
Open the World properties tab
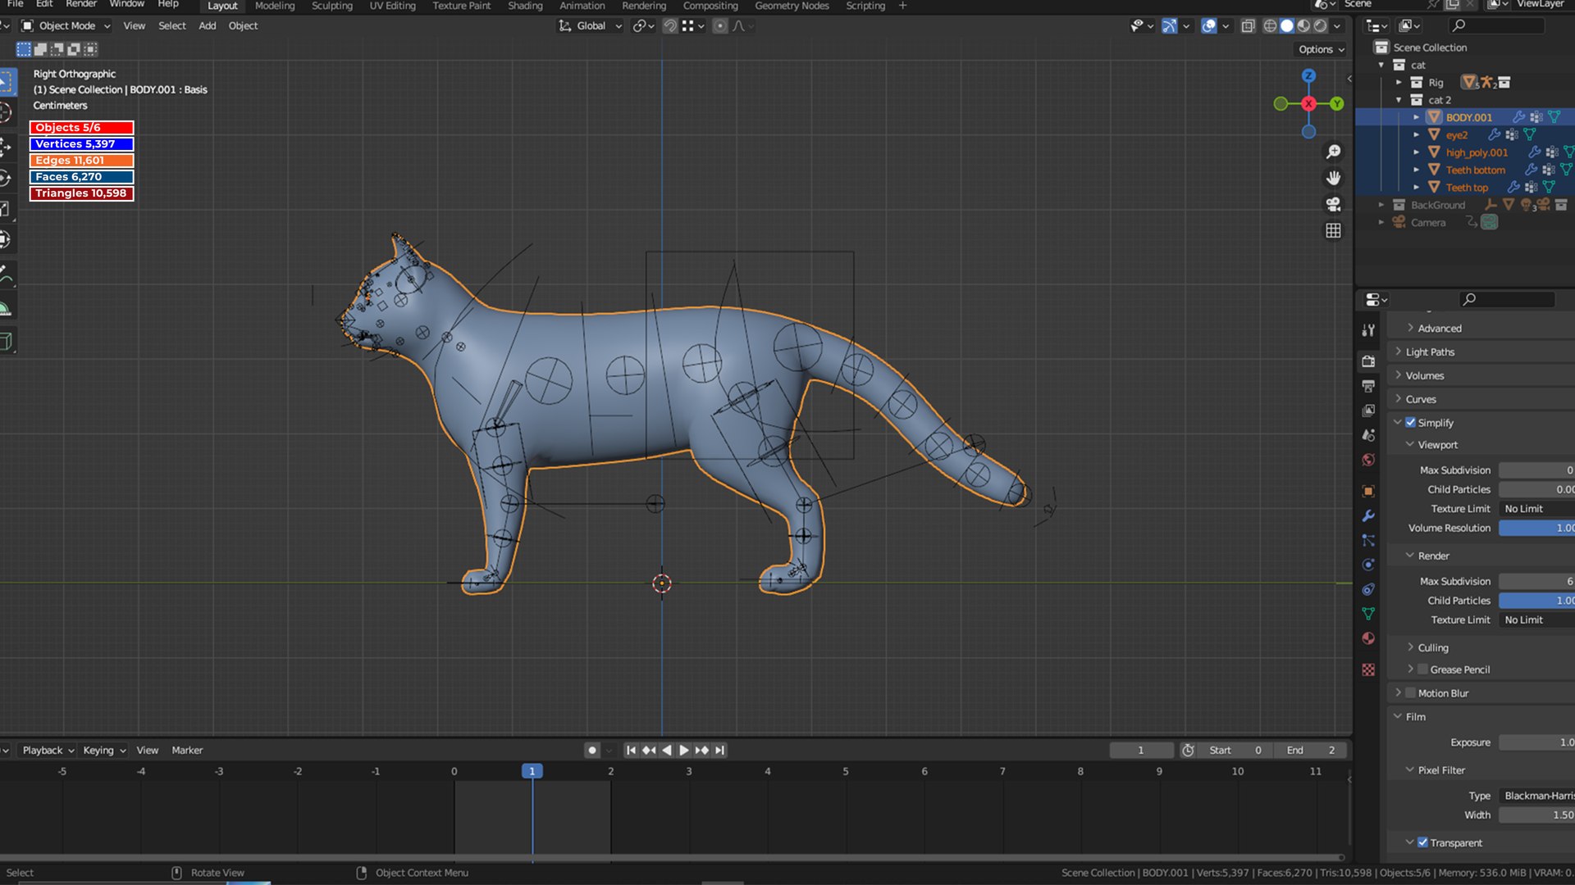pos(1368,460)
